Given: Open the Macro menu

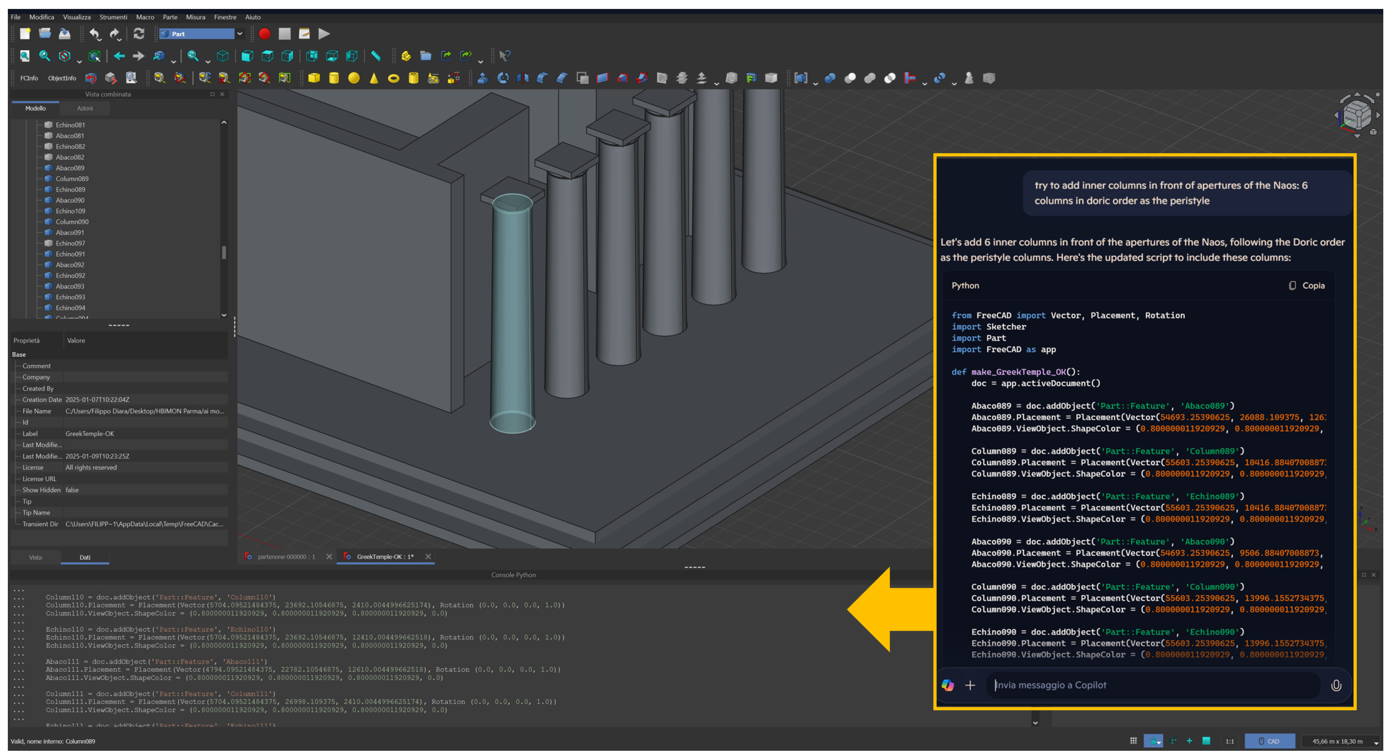Looking at the screenshot, I should click(x=145, y=17).
